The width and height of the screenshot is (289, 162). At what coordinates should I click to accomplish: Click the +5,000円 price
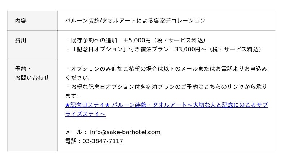click(137, 40)
